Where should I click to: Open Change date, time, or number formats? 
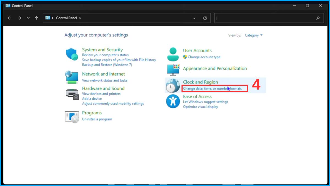[212, 88]
